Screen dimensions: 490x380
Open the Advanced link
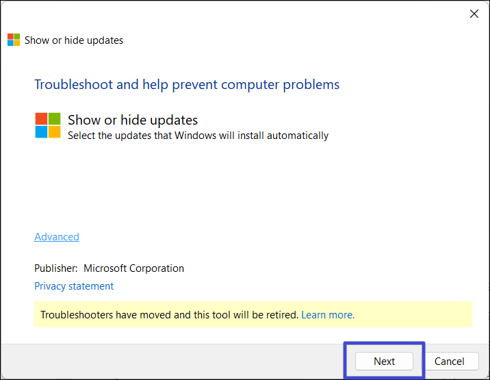click(x=57, y=237)
